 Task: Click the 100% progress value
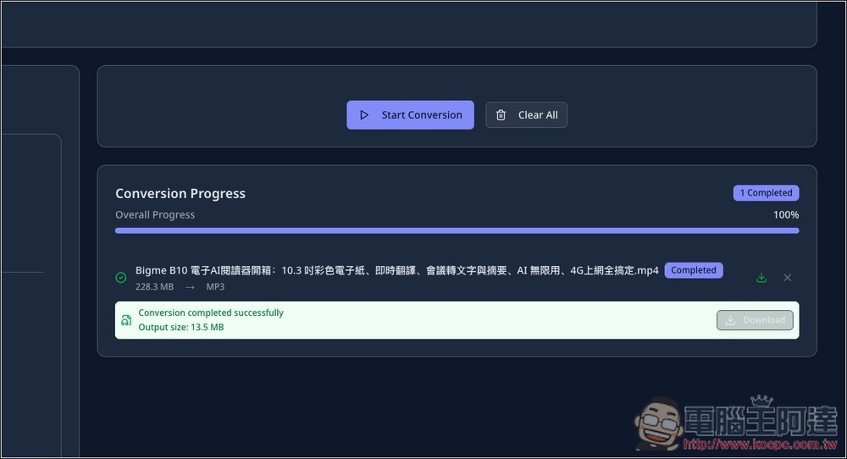pyautogui.click(x=786, y=215)
